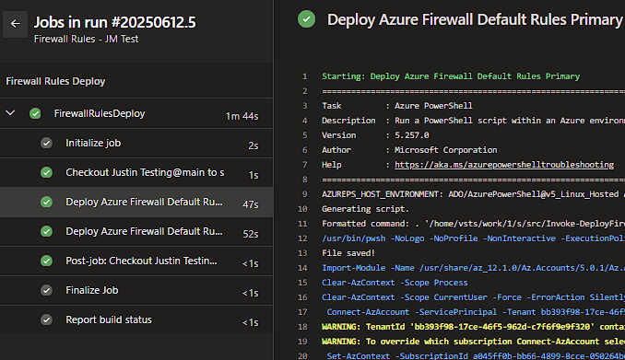Open the azurepowershelltroubleshooting help link
Image resolution: width=625 pixels, height=360 pixels.
(504, 165)
